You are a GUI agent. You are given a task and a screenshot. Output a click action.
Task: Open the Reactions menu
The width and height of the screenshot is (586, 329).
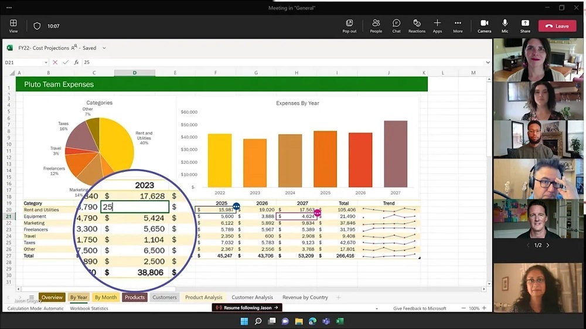click(x=417, y=25)
